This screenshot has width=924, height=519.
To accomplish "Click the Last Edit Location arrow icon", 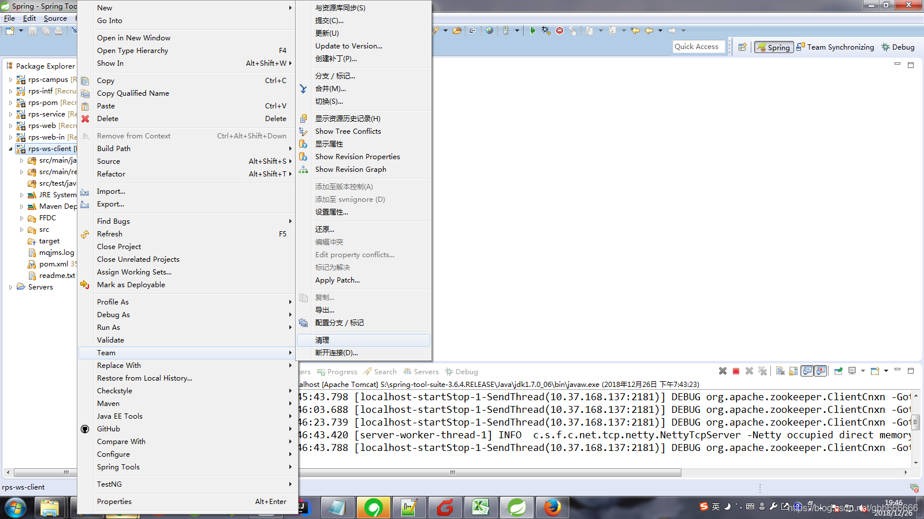I will coord(635,31).
